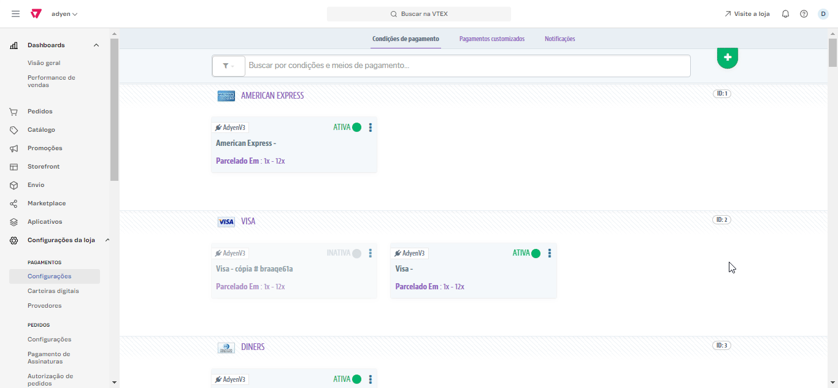Click the Visa card logo
This screenshot has height=388, width=838.
(x=226, y=222)
